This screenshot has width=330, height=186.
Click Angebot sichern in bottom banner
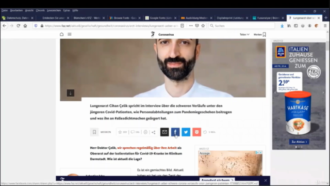click(x=217, y=180)
